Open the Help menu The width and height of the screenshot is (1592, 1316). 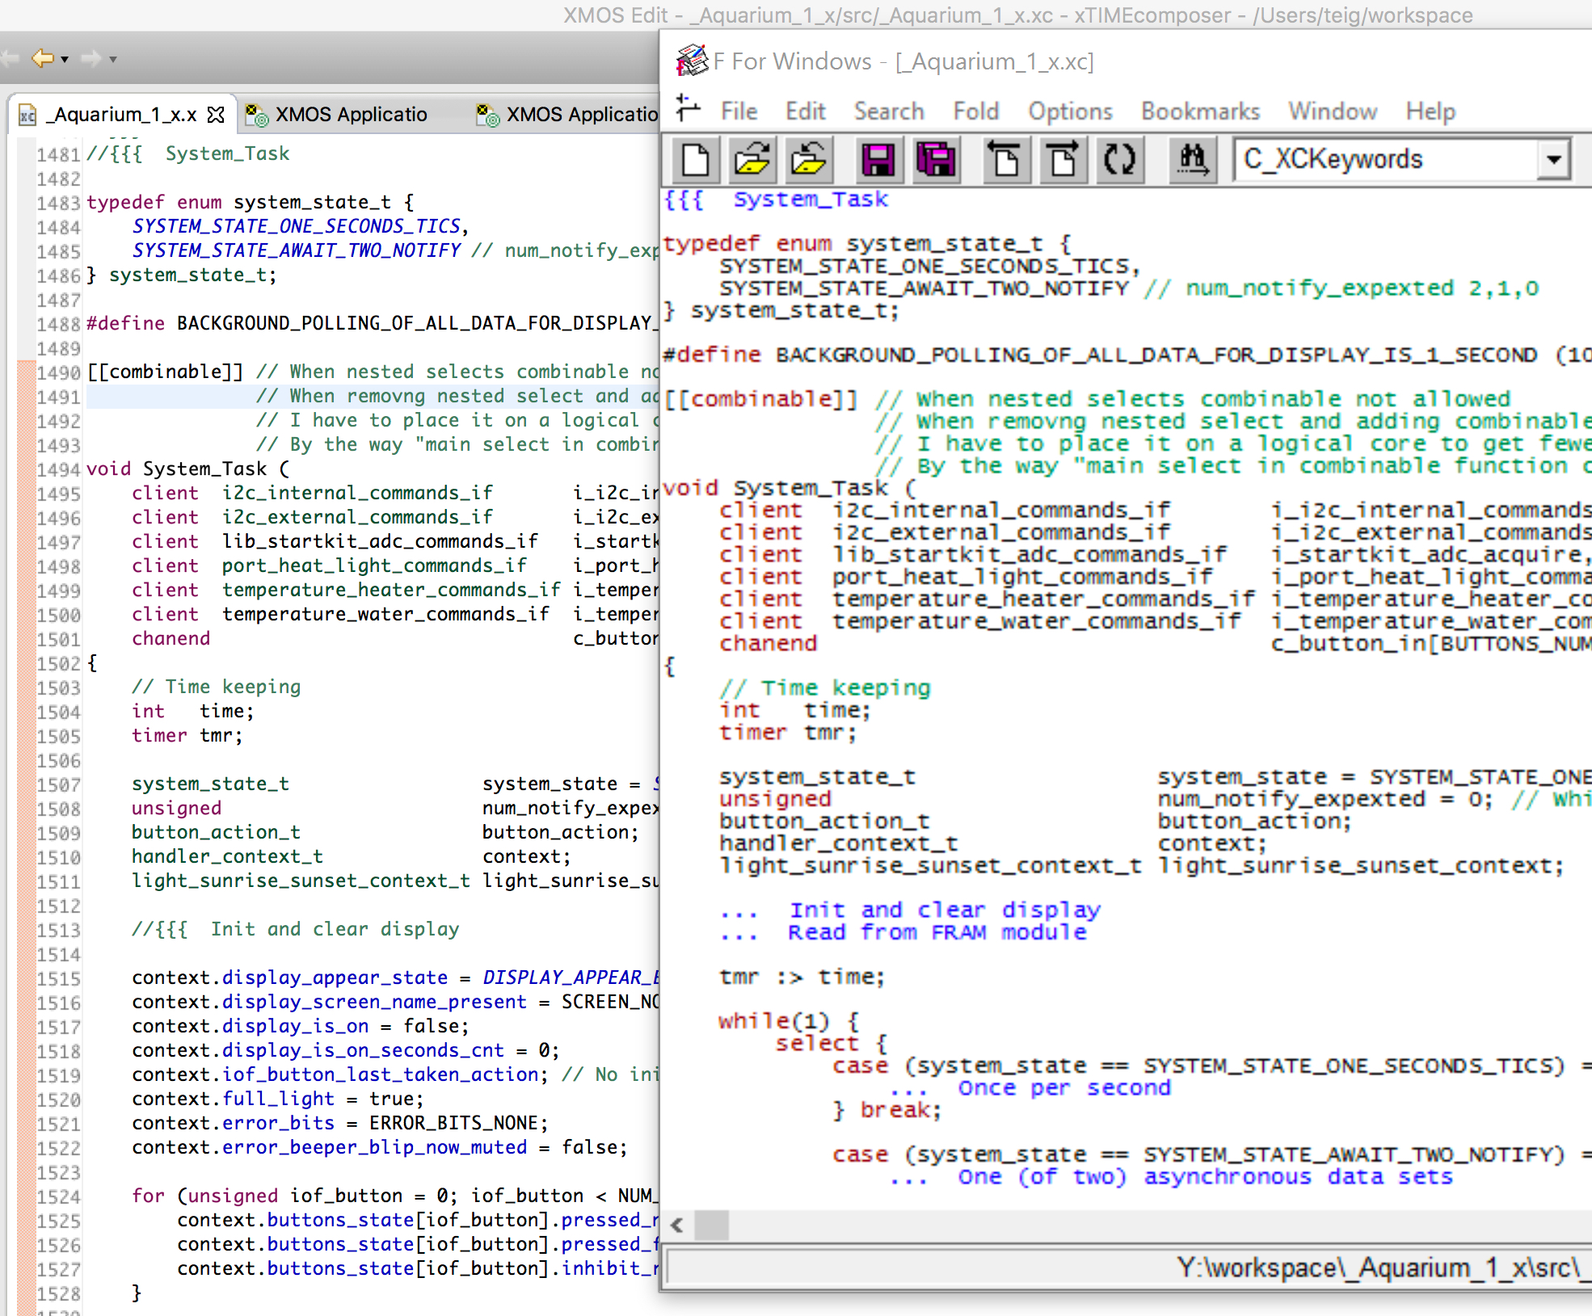pos(1430,111)
